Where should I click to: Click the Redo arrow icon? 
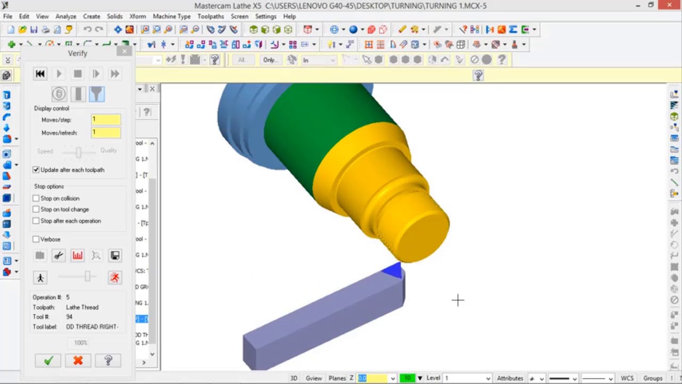(99, 30)
